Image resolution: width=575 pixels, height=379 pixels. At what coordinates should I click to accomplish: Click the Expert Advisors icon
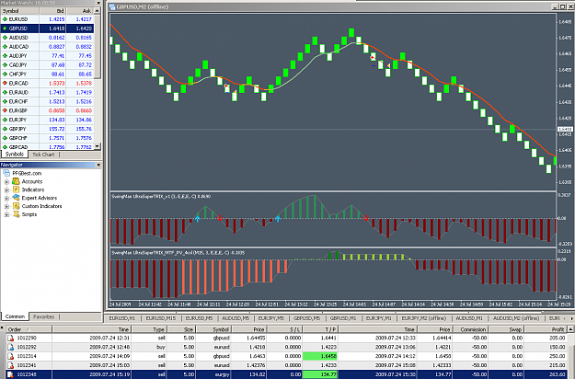pos(16,198)
